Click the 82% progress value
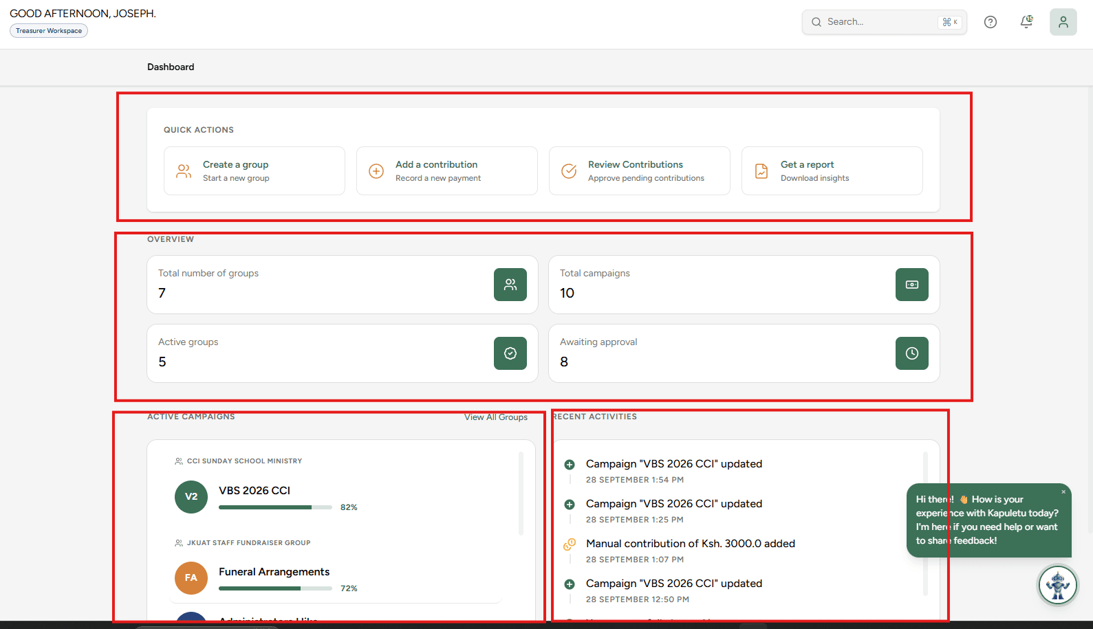This screenshot has width=1093, height=629. pyautogui.click(x=349, y=507)
